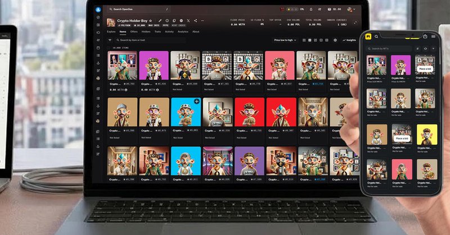This screenshot has height=235, width=450.
Task: Tap the search magnifier on phone header
Action: [376, 36]
